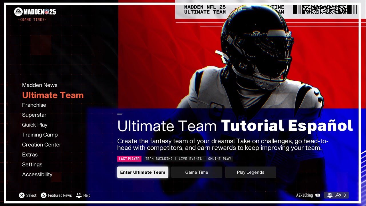Go to Quick Play
Viewport: 366px width, 206px height.
(x=35, y=125)
